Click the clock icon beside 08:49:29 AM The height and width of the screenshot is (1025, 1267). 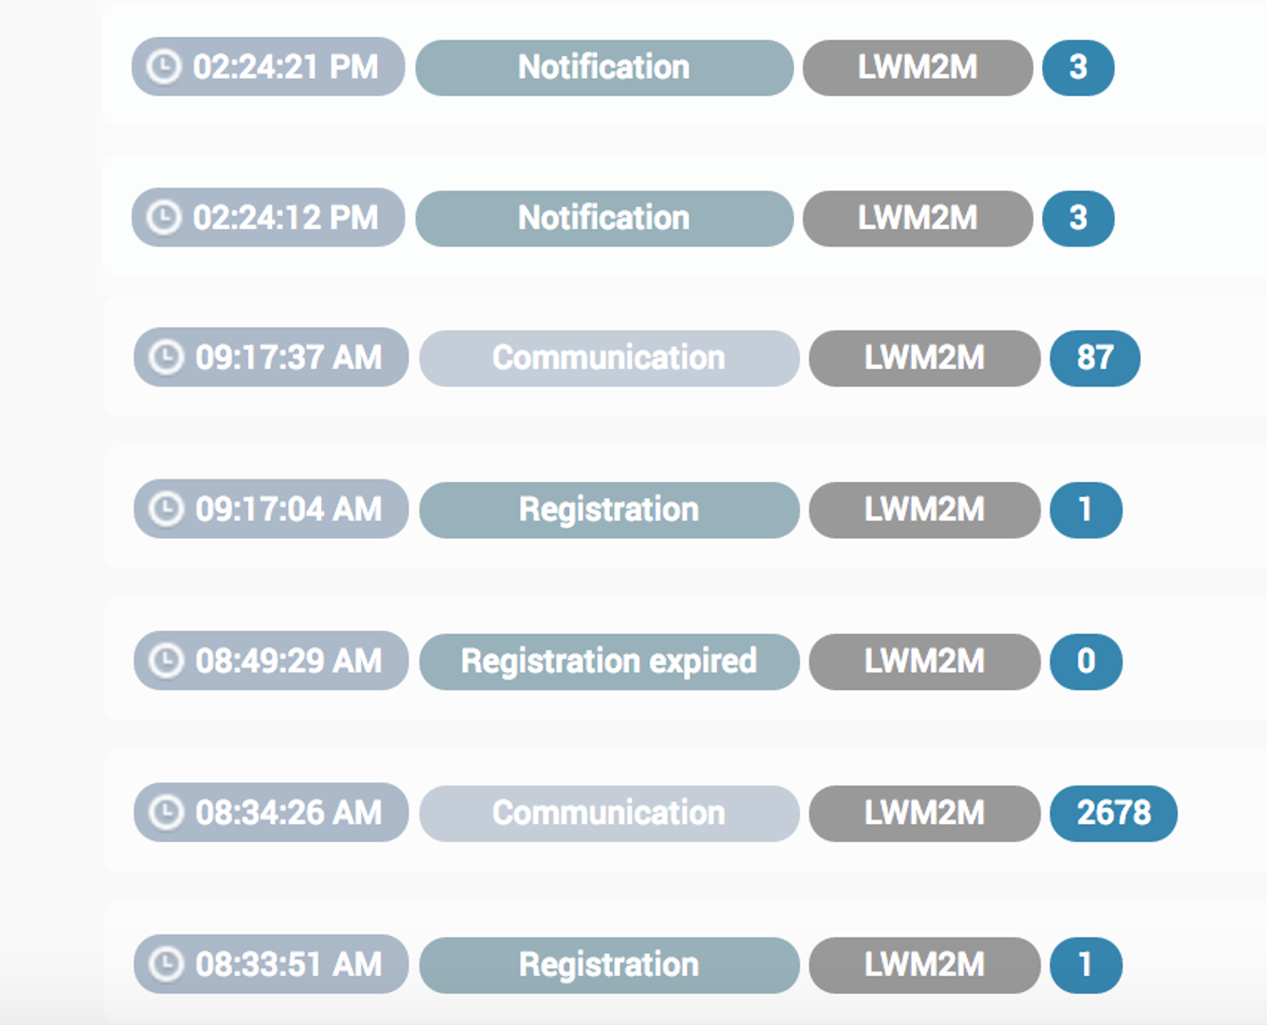[165, 661]
